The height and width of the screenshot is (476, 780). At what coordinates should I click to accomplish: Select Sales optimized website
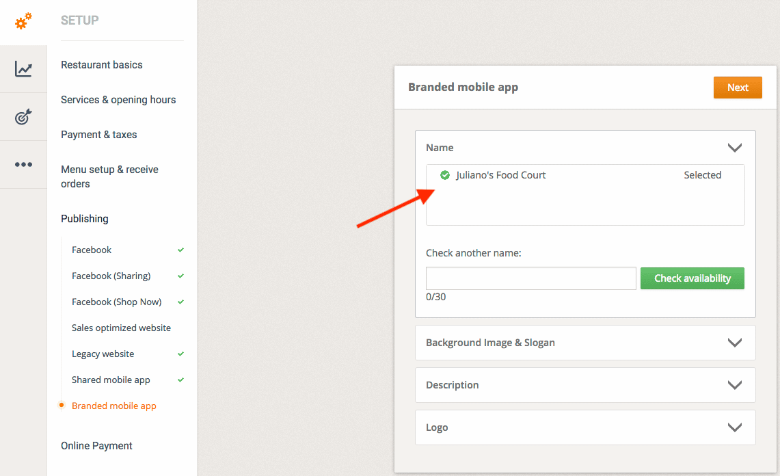coord(121,328)
